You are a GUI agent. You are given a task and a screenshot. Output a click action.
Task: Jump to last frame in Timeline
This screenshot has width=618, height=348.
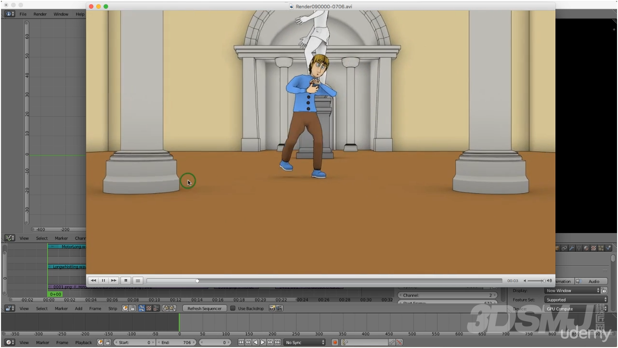(278, 342)
